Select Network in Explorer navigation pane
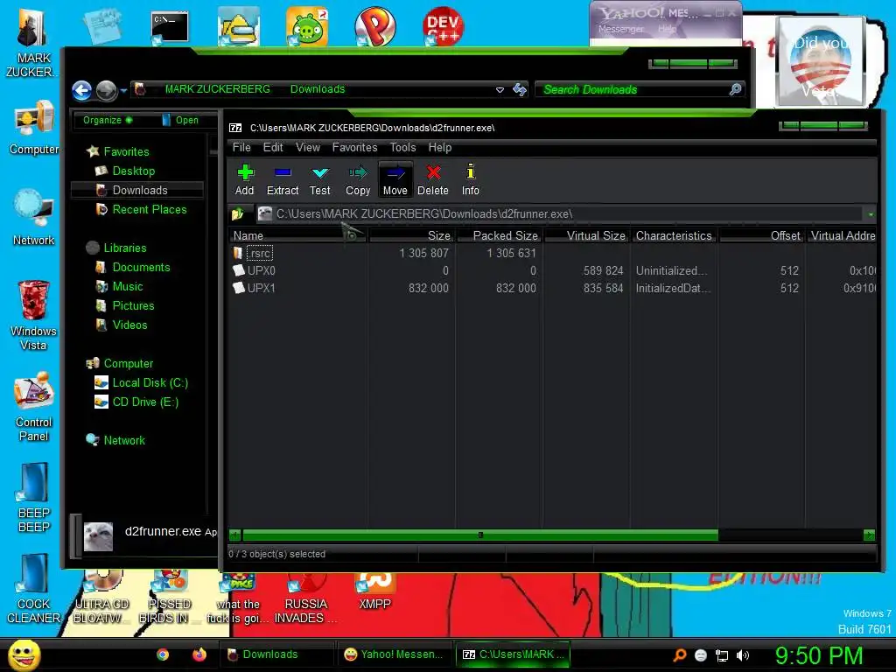 (x=124, y=441)
